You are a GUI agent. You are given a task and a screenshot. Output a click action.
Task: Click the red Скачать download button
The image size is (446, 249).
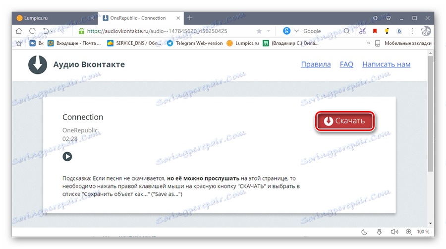[x=345, y=121]
